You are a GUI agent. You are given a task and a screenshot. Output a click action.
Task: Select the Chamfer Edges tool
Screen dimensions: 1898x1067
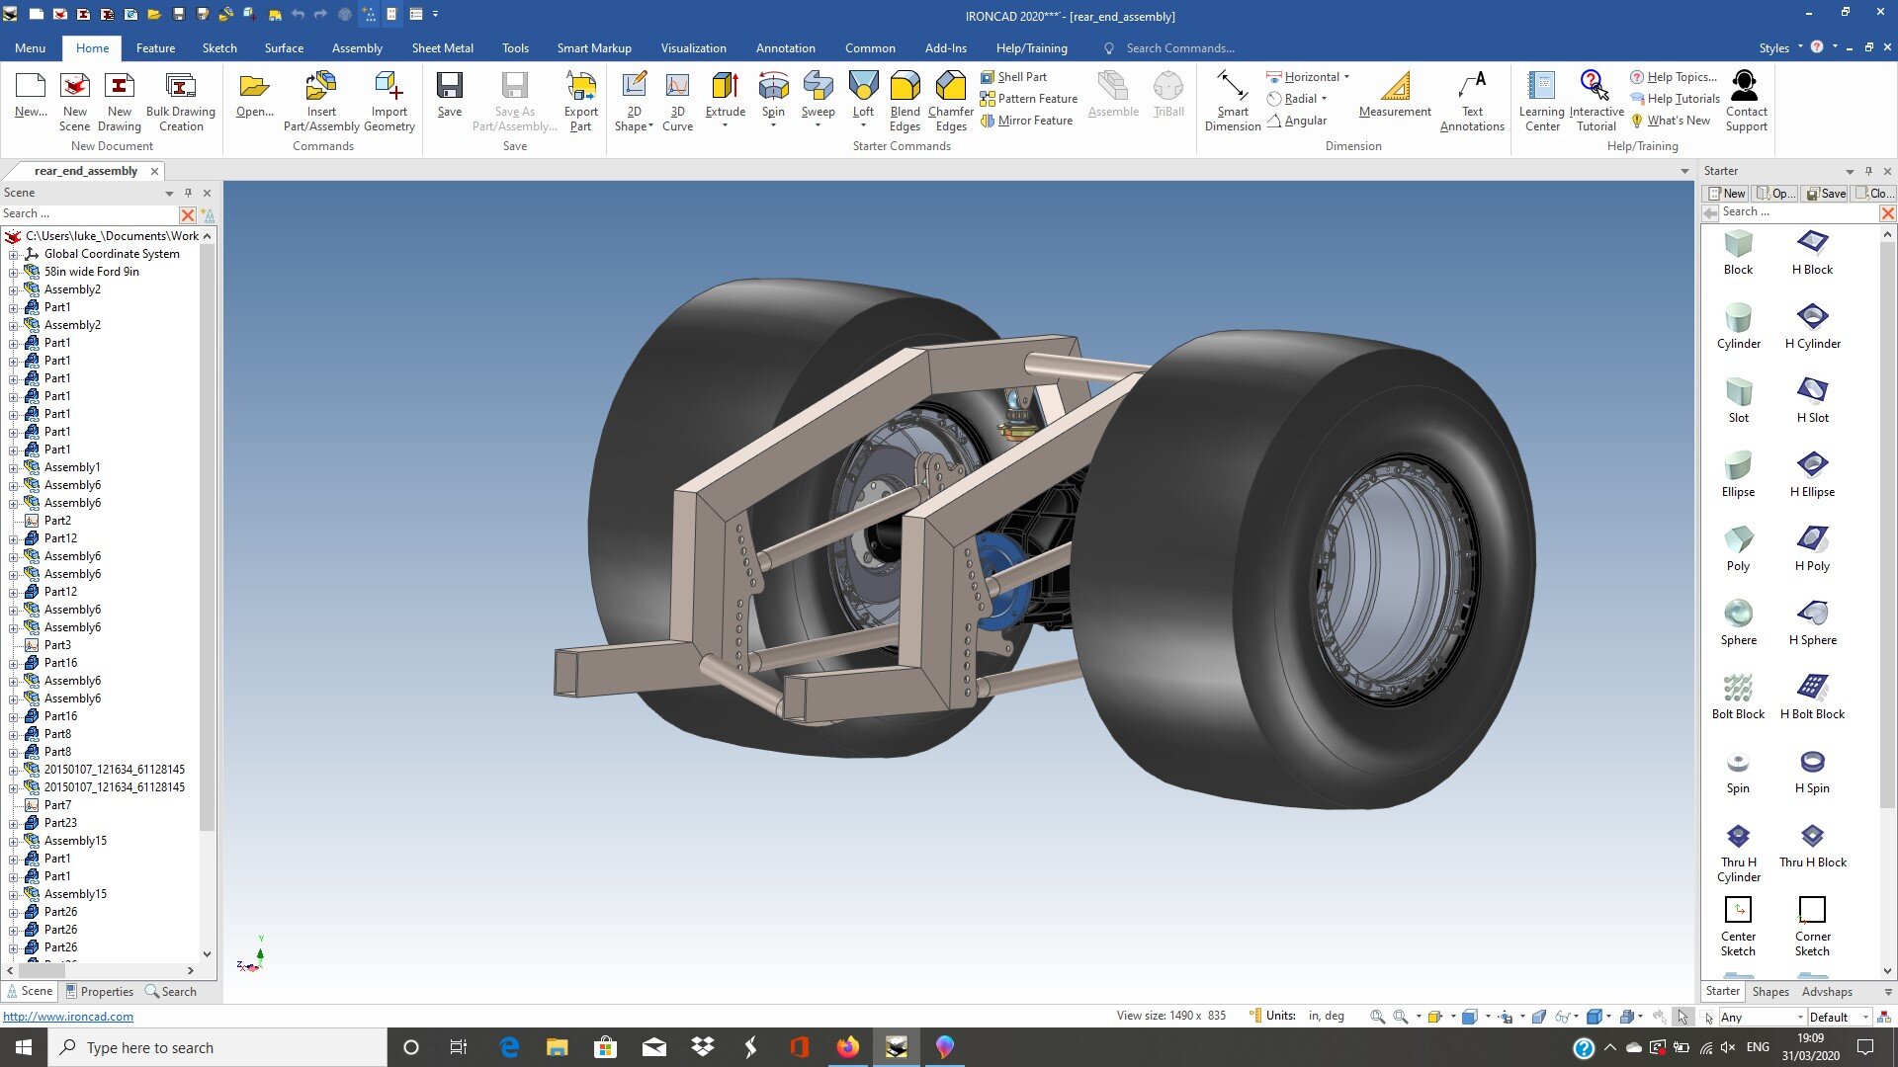pyautogui.click(x=951, y=101)
